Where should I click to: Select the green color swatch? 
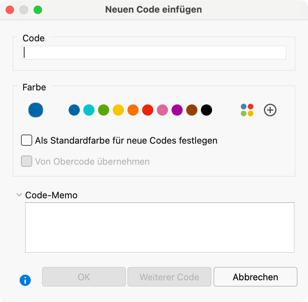(104, 110)
